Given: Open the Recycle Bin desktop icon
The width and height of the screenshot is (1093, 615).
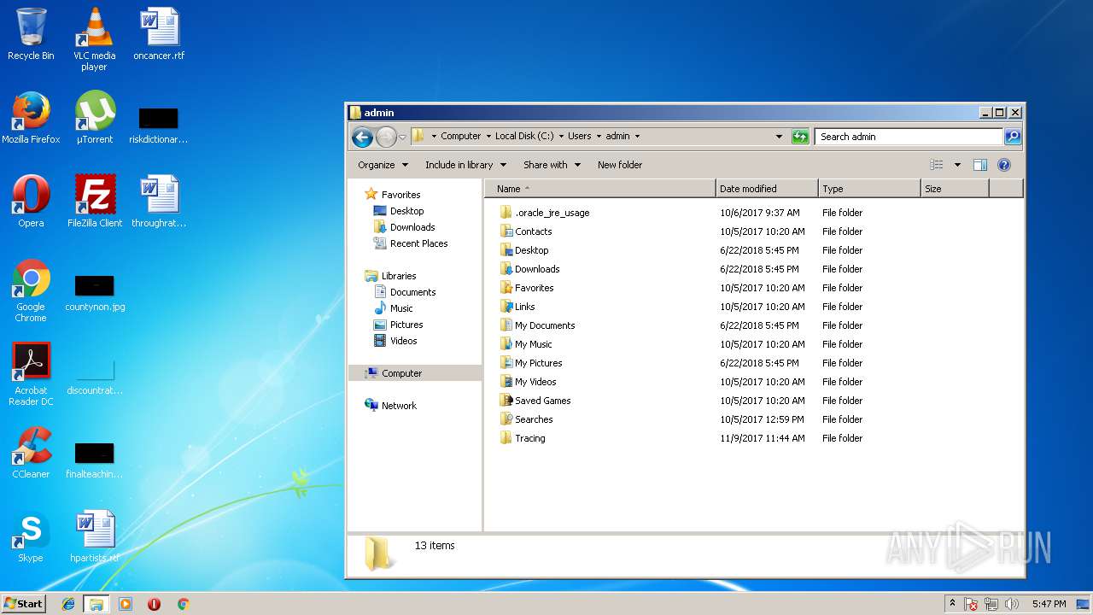Looking at the screenshot, I should 31,35.
